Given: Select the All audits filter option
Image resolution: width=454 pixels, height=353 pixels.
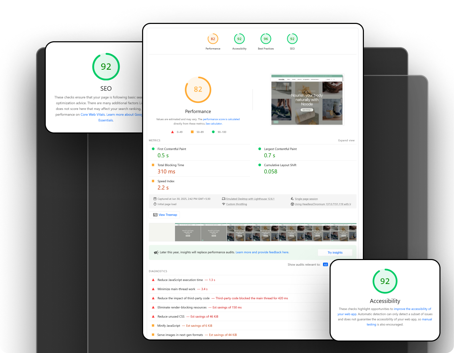Looking at the screenshot, I should pyautogui.click(x=325, y=265).
